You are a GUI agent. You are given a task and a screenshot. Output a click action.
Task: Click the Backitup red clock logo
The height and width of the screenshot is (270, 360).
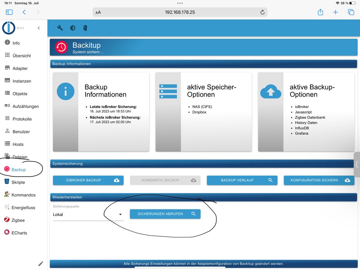(x=61, y=47)
